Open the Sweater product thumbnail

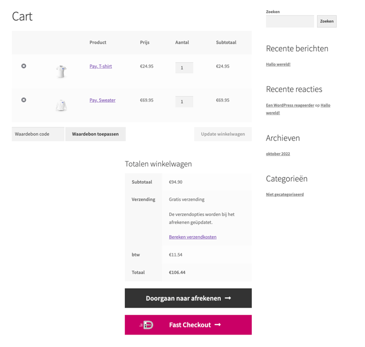(x=62, y=105)
